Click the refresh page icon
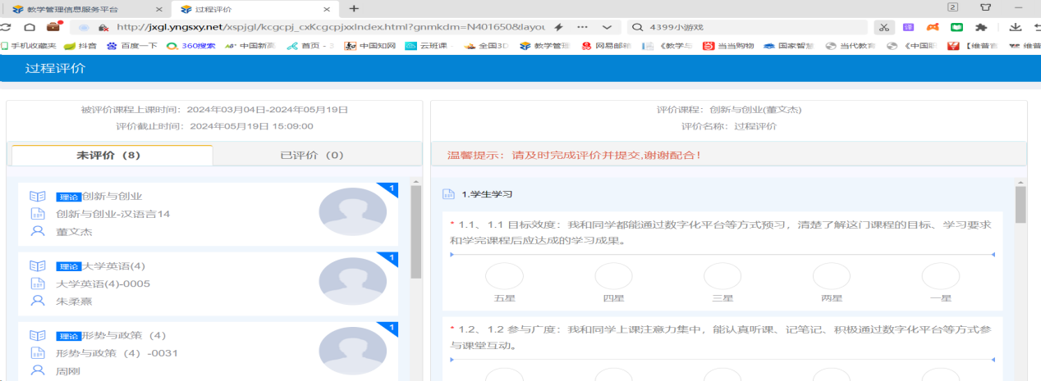 click(x=6, y=27)
